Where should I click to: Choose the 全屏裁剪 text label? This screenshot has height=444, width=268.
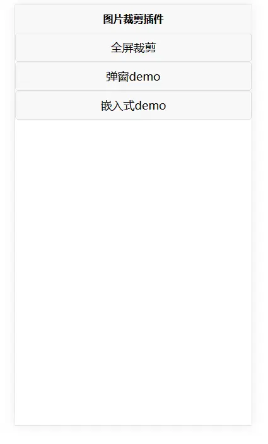tap(133, 48)
